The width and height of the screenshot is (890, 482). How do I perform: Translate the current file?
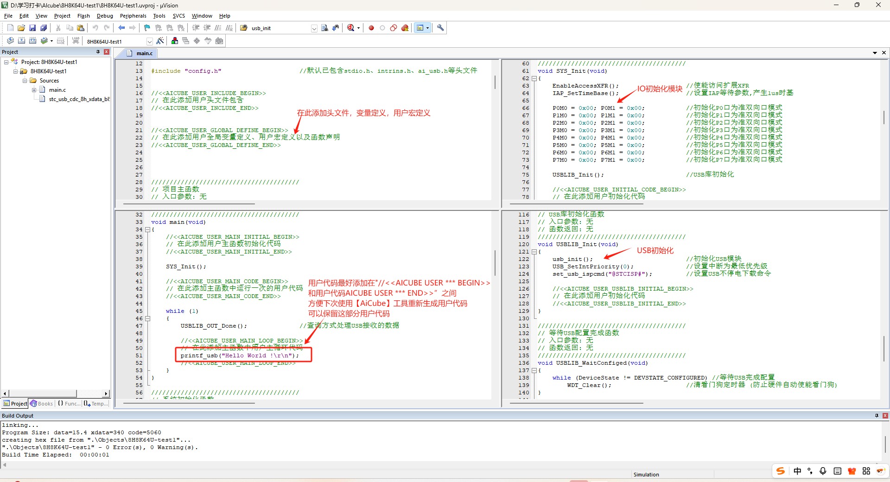click(10, 41)
